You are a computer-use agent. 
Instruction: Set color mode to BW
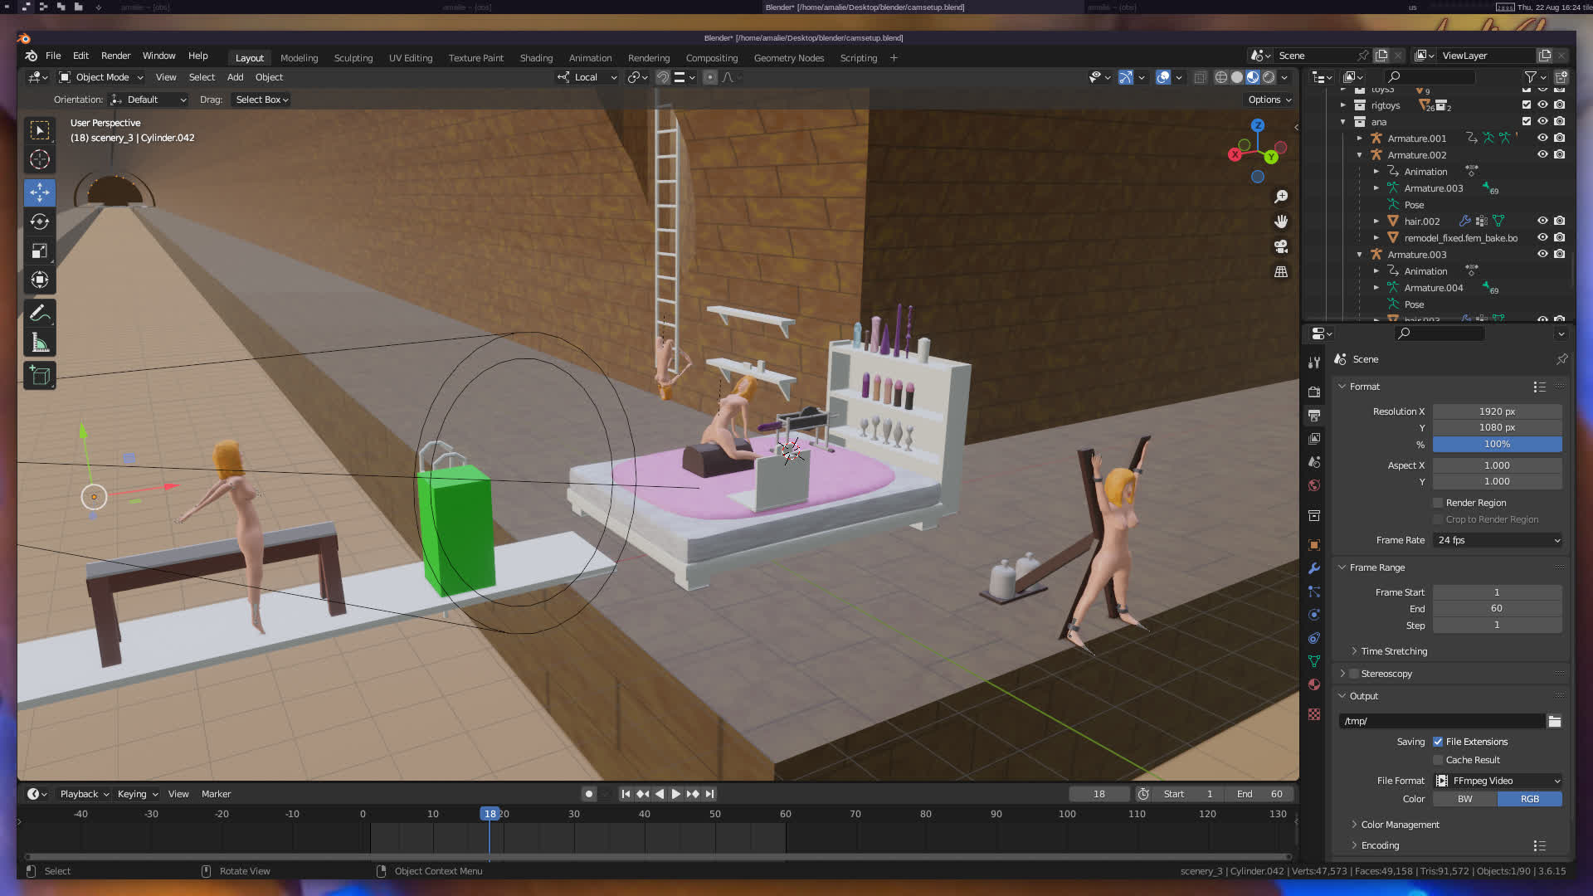tap(1464, 799)
